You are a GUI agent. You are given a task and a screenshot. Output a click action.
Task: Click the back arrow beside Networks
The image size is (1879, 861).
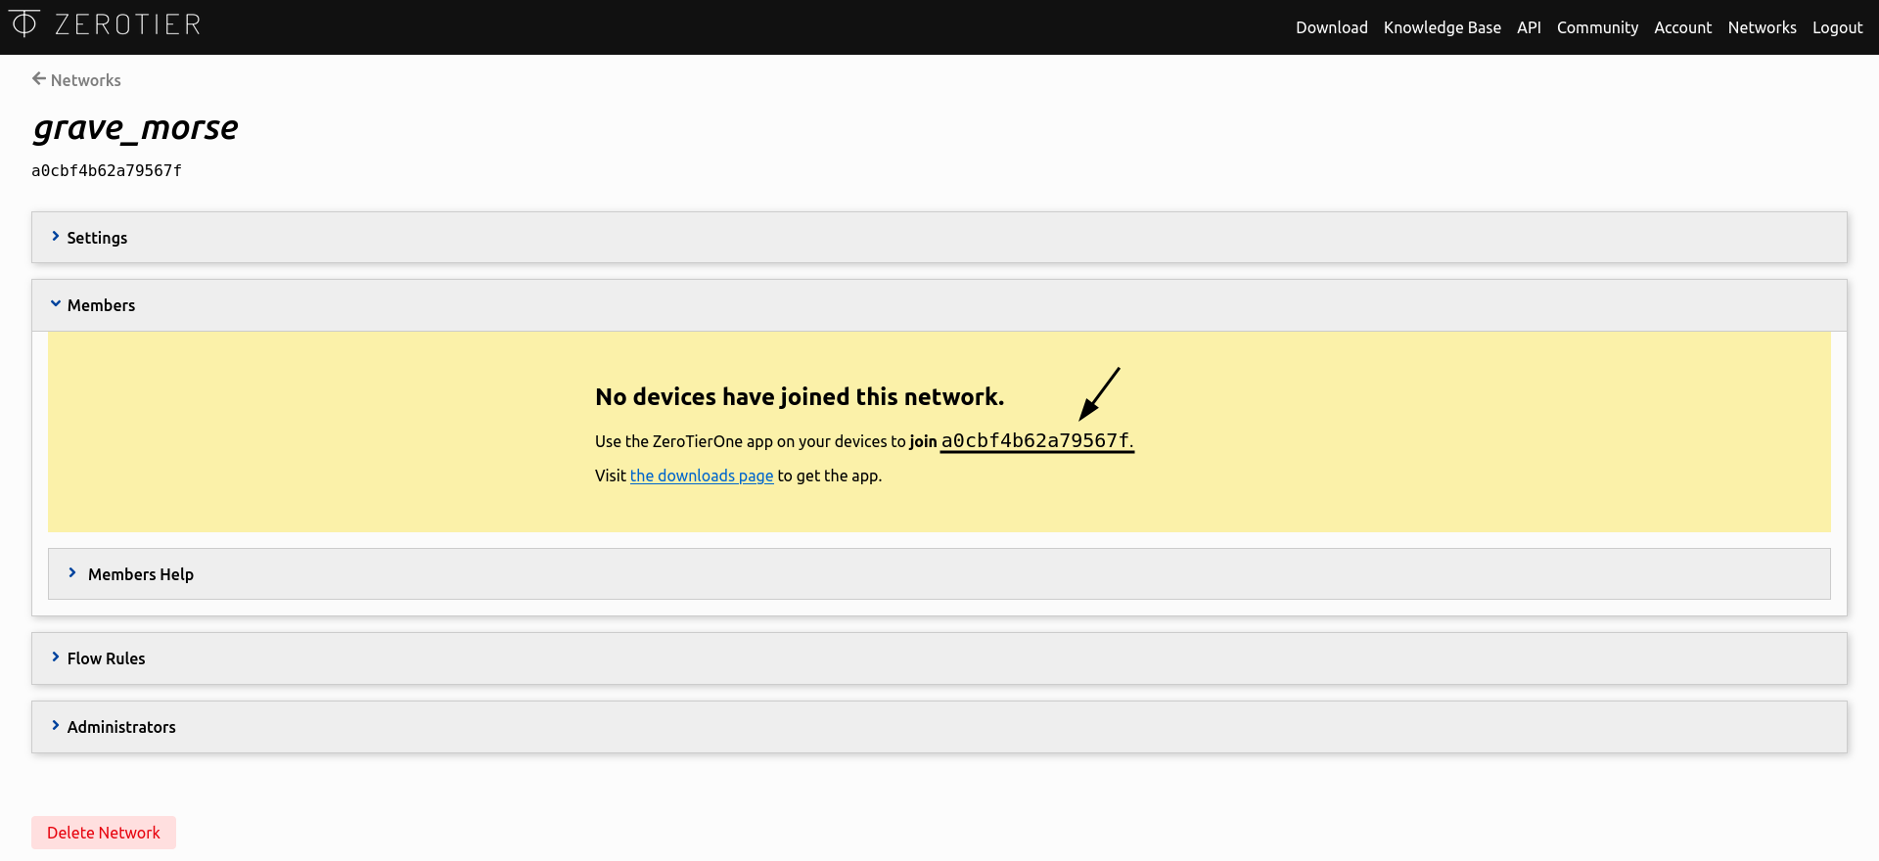click(x=39, y=79)
